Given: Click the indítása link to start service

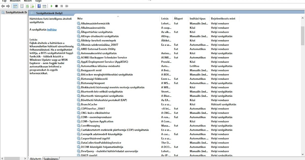Looking at the screenshot, I should pos(52,29).
